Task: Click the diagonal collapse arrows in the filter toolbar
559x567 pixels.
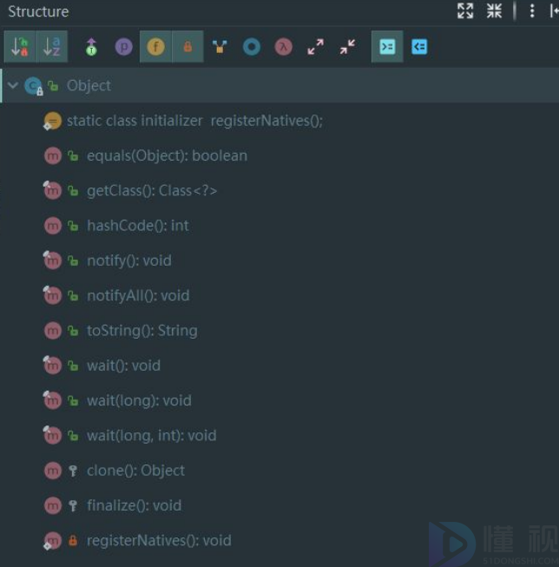Action: [x=347, y=47]
